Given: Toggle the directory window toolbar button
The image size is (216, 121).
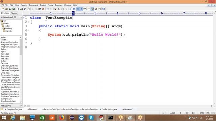Looking at the screenshot, I should 92,9.
